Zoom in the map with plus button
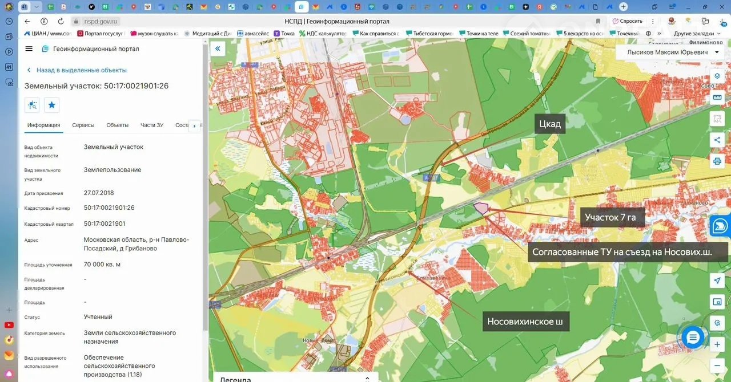Image resolution: width=731 pixels, height=382 pixels. (x=717, y=344)
